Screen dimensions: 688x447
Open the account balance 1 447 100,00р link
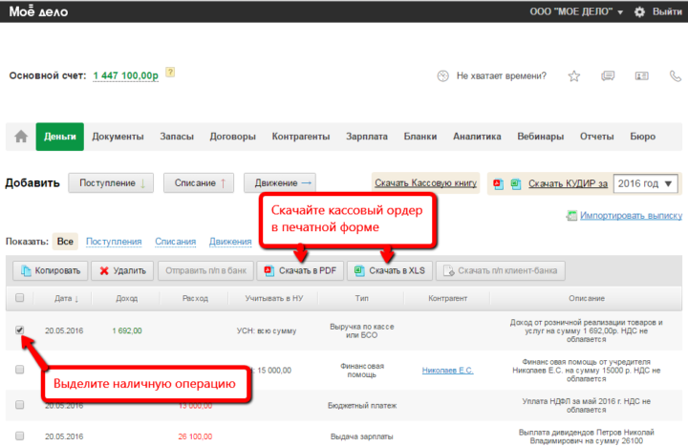click(125, 75)
